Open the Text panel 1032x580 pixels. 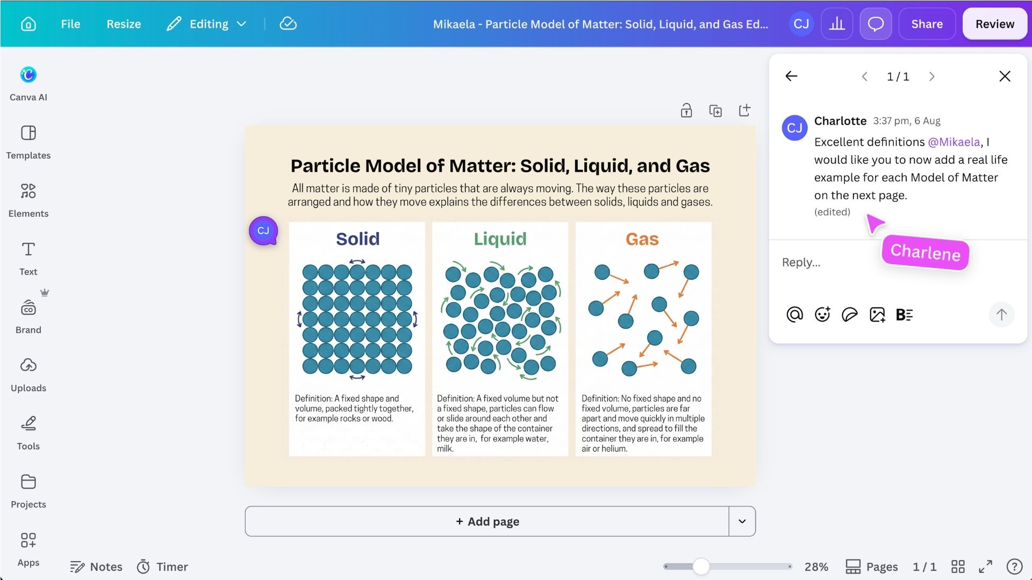tap(28, 258)
